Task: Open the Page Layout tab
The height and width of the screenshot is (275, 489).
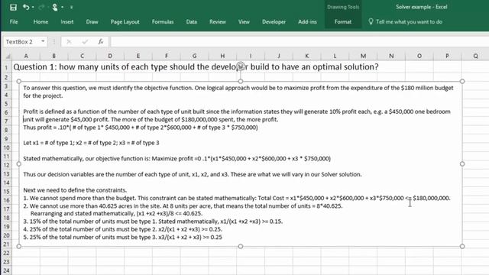Action: [x=125, y=22]
